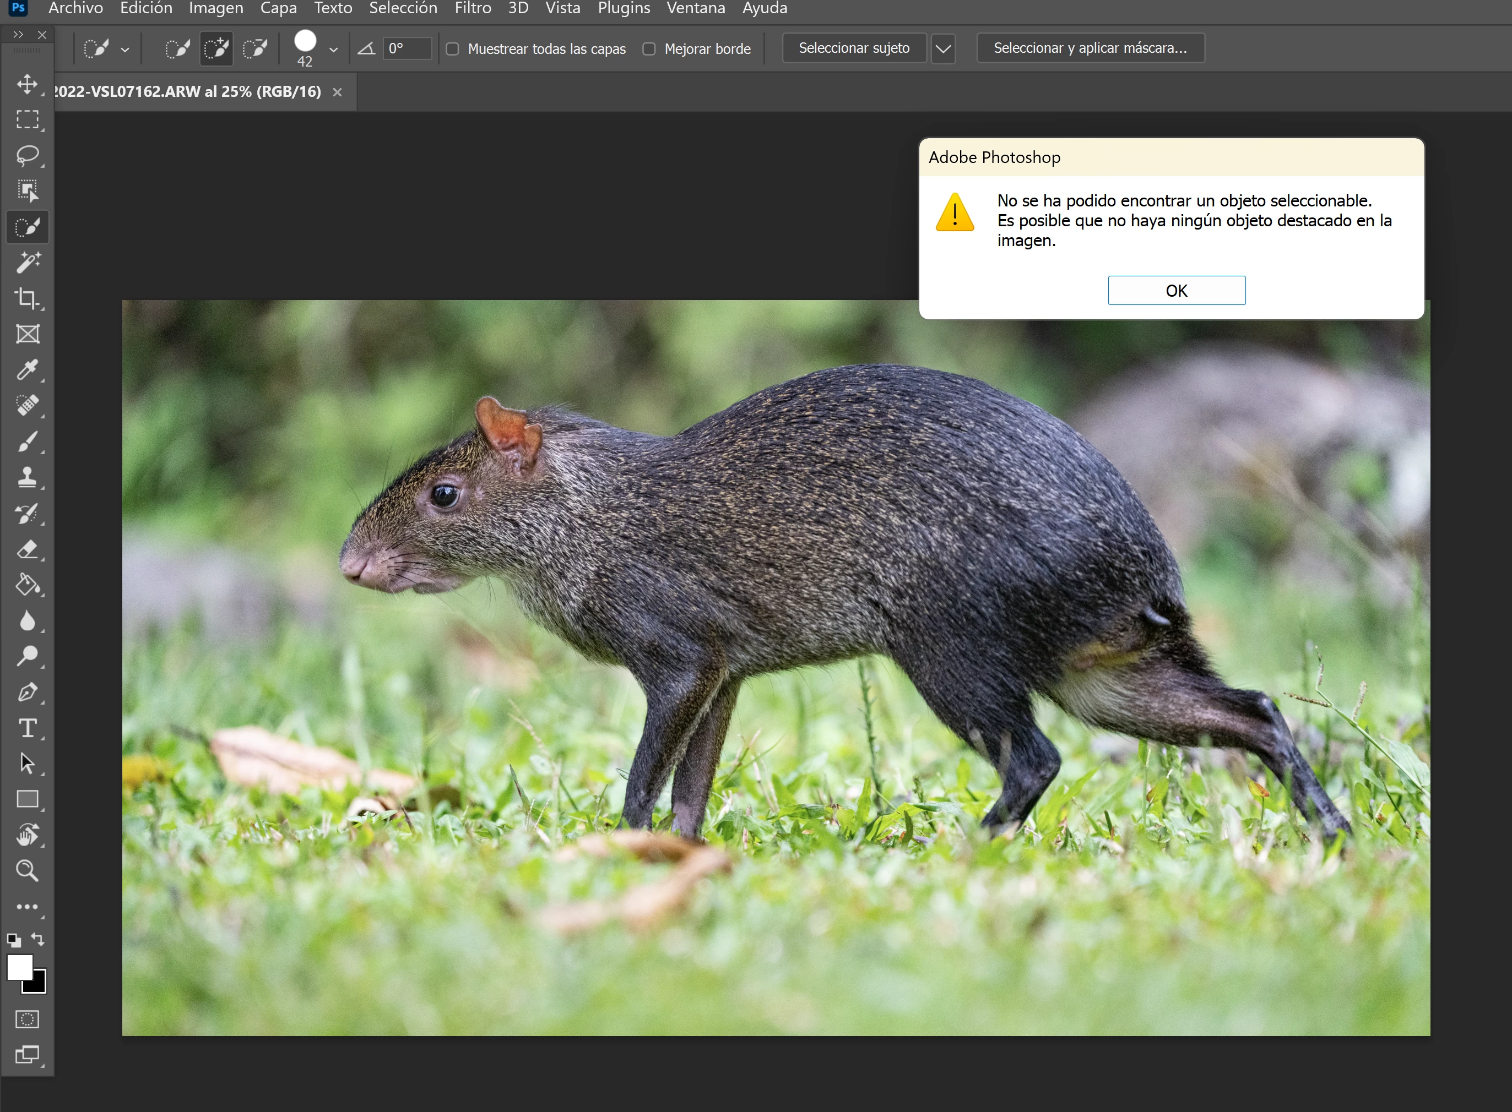Viewport: 1512px width, 1112px height.
Task: Open the Filtro menu
Action: (x=472, y=9)
